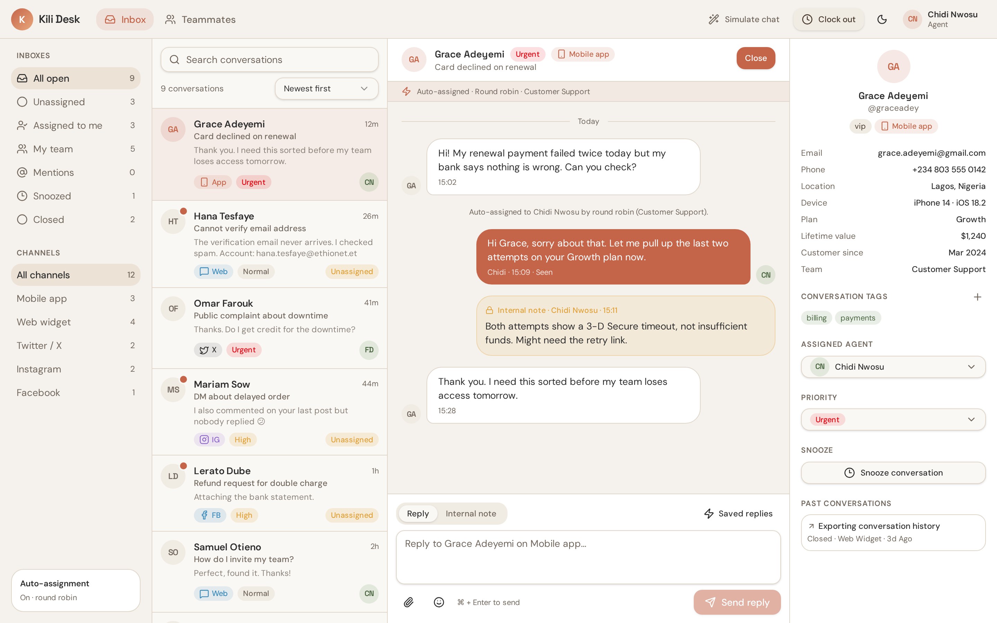Click the auto-assigned lightning bolt icon
The height and width of the screenshot is (623, 997).
pos(406,91)
